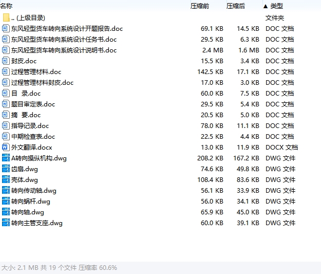The image size is (321, 274).
Task: Sort files by the 压缩前 column header
Action: coord(200,6)
